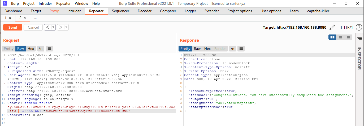Image resolution: width=364 pixels, height=126 pixels.
Task: Switch to the Dashboard tab
Action: 14,11
